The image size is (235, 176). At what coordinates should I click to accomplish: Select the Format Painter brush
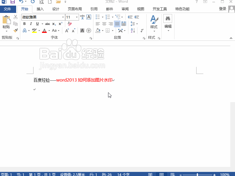16,31
